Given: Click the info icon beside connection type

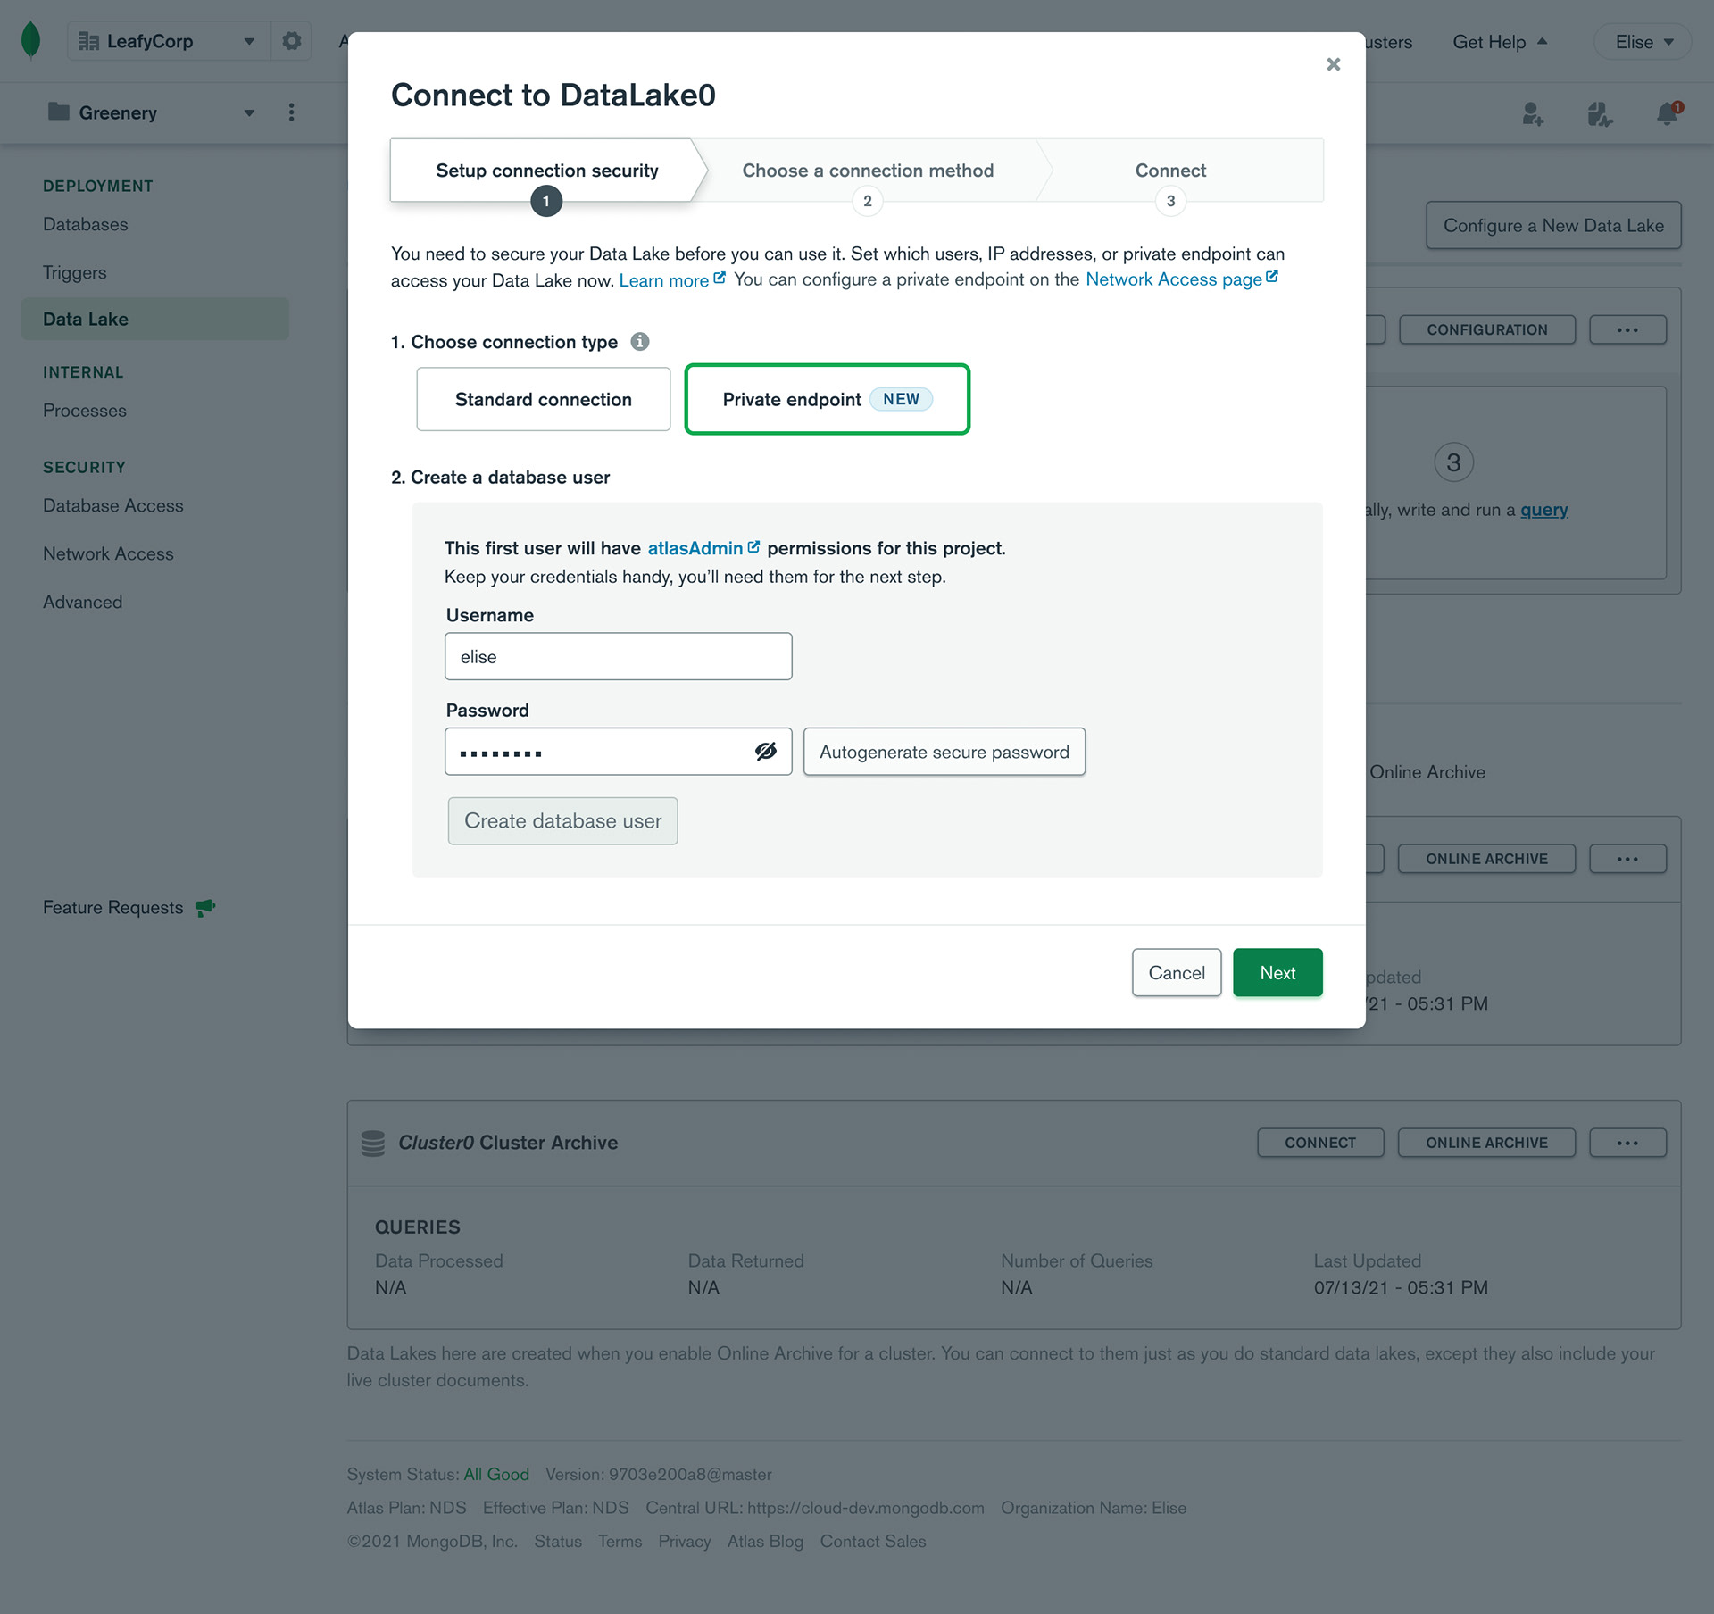Looking at the screenshot, I should coord(641,341).
